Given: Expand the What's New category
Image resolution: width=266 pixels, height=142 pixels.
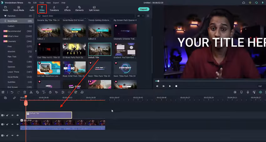Looking at the screenshot, I should [x=17, y=36].
